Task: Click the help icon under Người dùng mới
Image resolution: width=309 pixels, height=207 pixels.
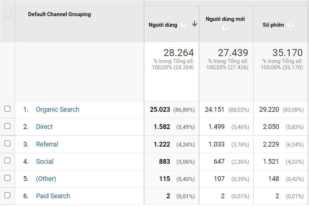Action: pyautogui.click(x=225, y=28)
